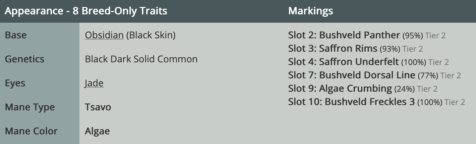Click the Slot 10: Bushveld Freckles 3 marking
476x144 pixels.
tap(351, 102)
